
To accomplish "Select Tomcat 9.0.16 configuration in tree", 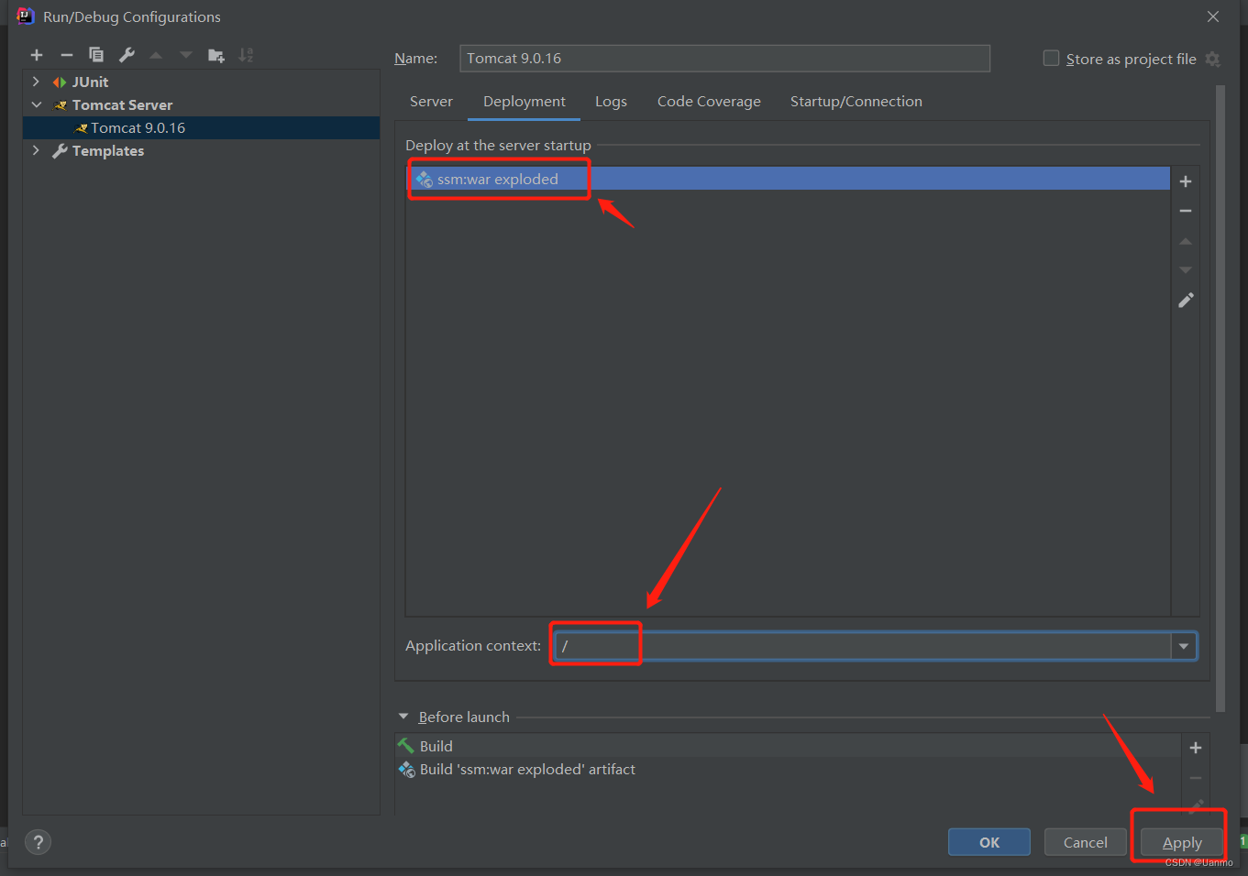I will (x=201, y=128).
